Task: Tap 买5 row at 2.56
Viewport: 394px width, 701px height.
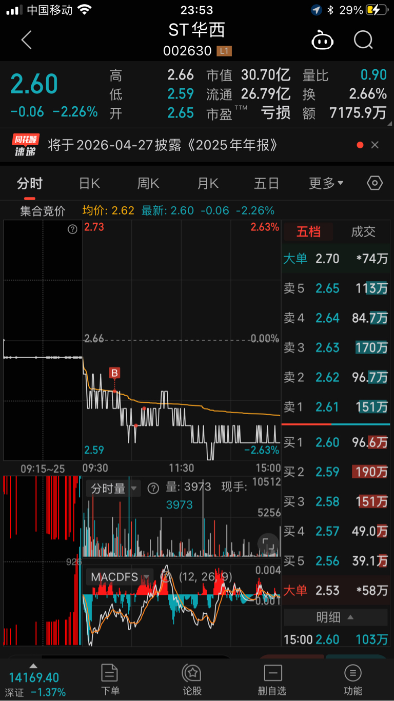Action: click(x=336, y=561)
